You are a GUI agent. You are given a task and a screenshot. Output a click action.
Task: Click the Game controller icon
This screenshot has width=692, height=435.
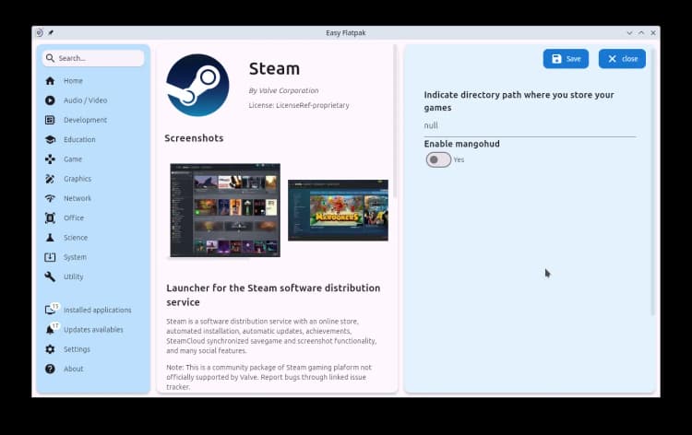coord(50,159)
